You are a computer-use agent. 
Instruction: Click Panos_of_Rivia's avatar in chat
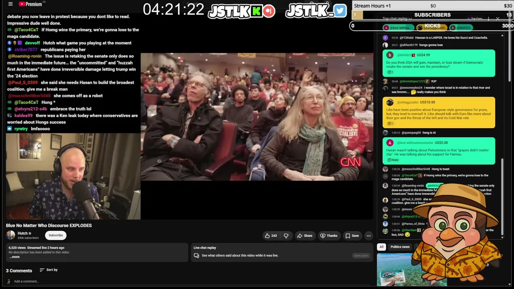click(385, 224)
